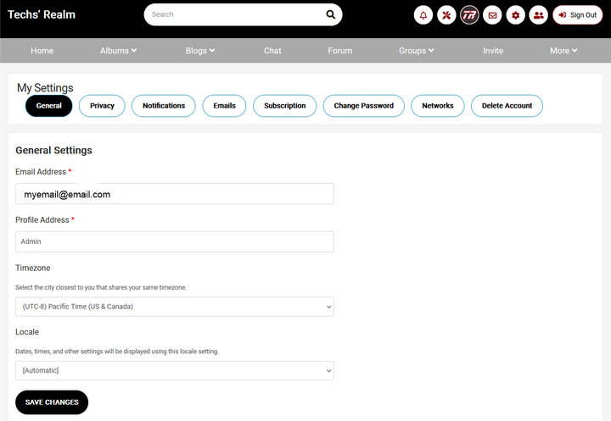This screenshot has height=421, width=611.
Task: Open the TR profile avatar icon
Action: 469,15
